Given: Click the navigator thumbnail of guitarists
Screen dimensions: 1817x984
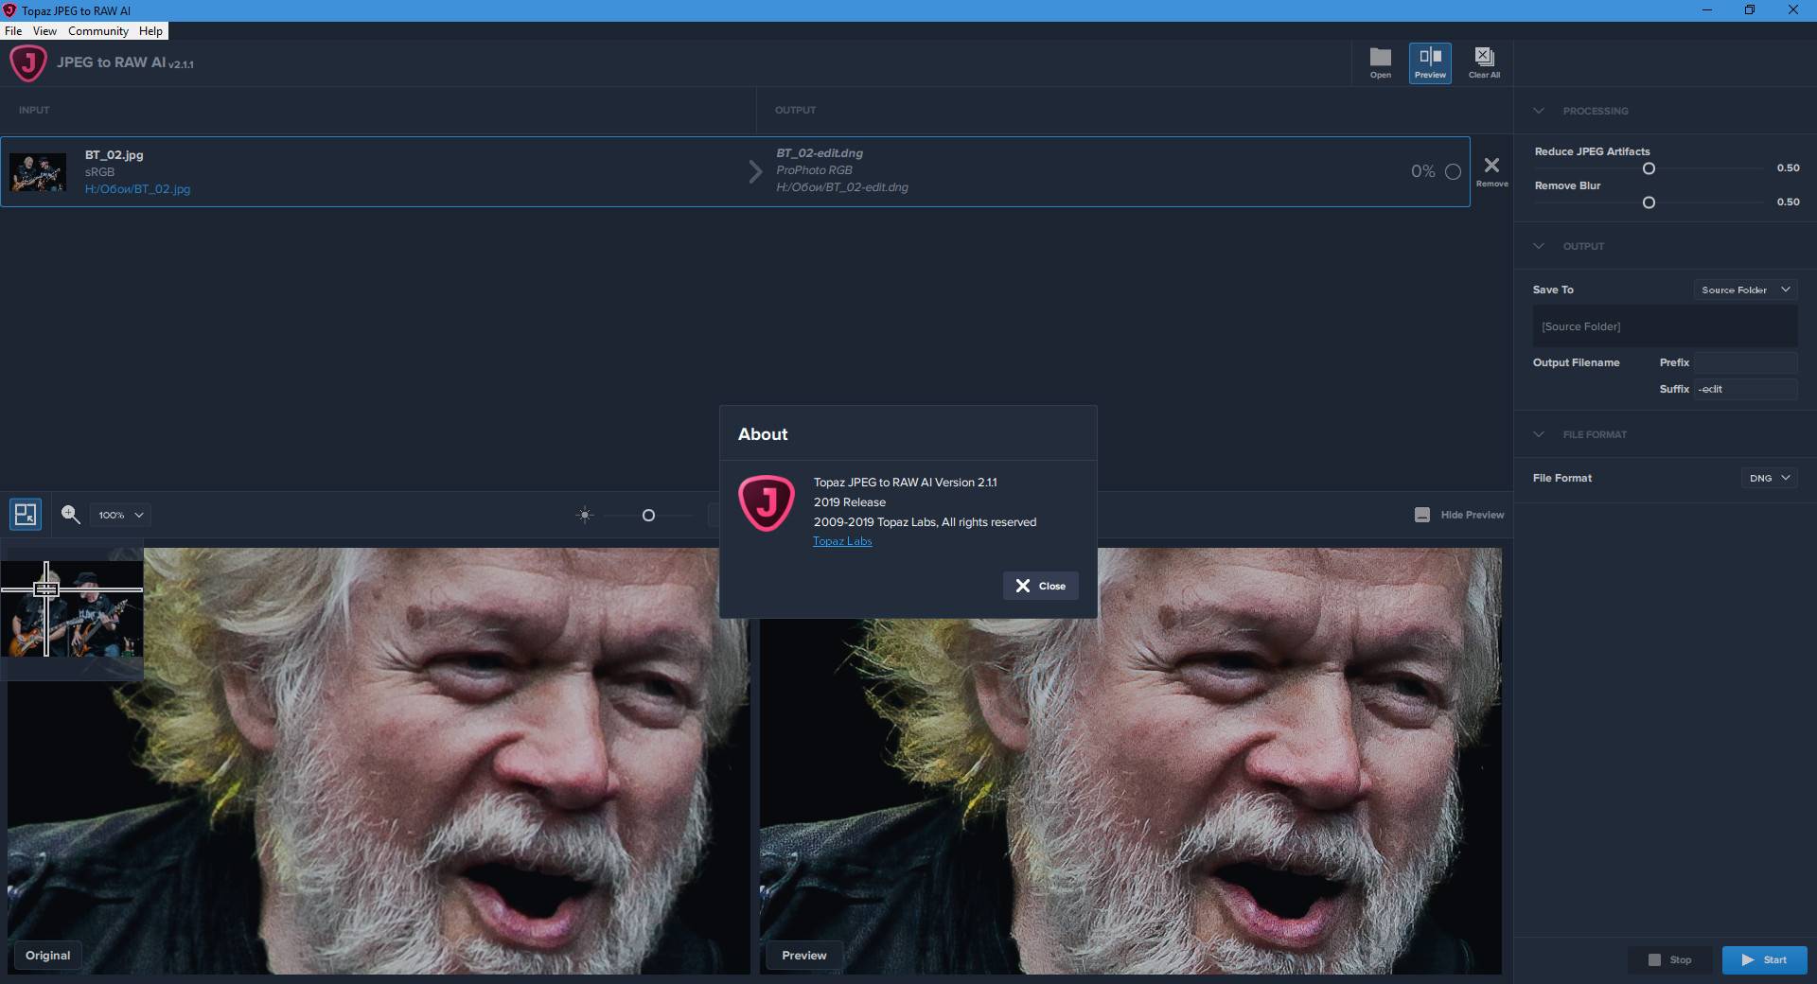Looking at the screenshot, I should coord(72,609).
